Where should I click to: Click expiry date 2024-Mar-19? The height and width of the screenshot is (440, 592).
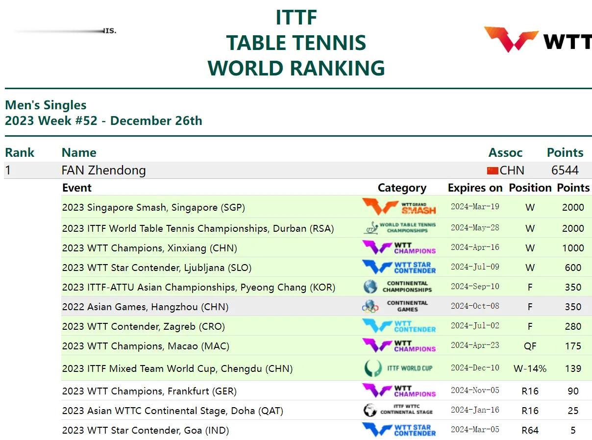(x=475, y=207)
